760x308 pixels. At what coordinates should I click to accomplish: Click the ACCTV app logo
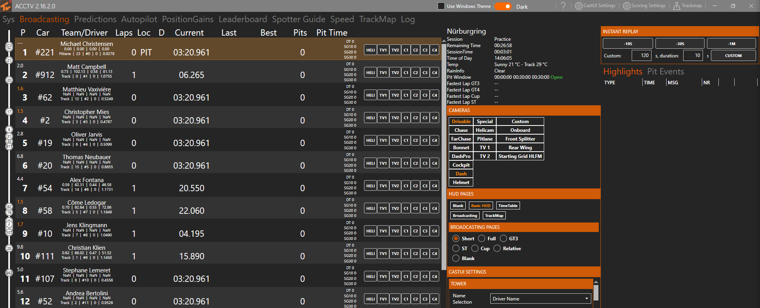tap(6, 6)
